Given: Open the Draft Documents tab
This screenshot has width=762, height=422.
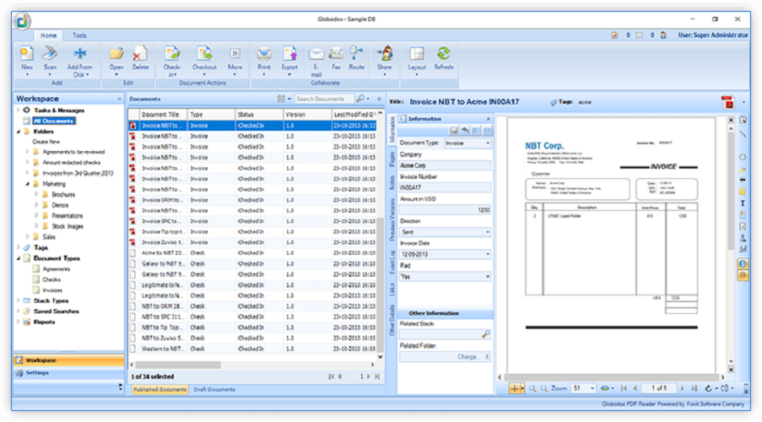Looking at the screenshot, I should point(213,389).
